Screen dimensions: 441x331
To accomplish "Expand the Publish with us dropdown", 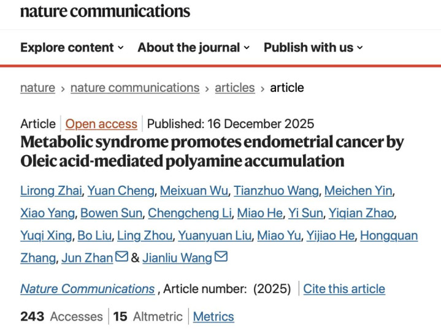I will [x=313, y=47].
